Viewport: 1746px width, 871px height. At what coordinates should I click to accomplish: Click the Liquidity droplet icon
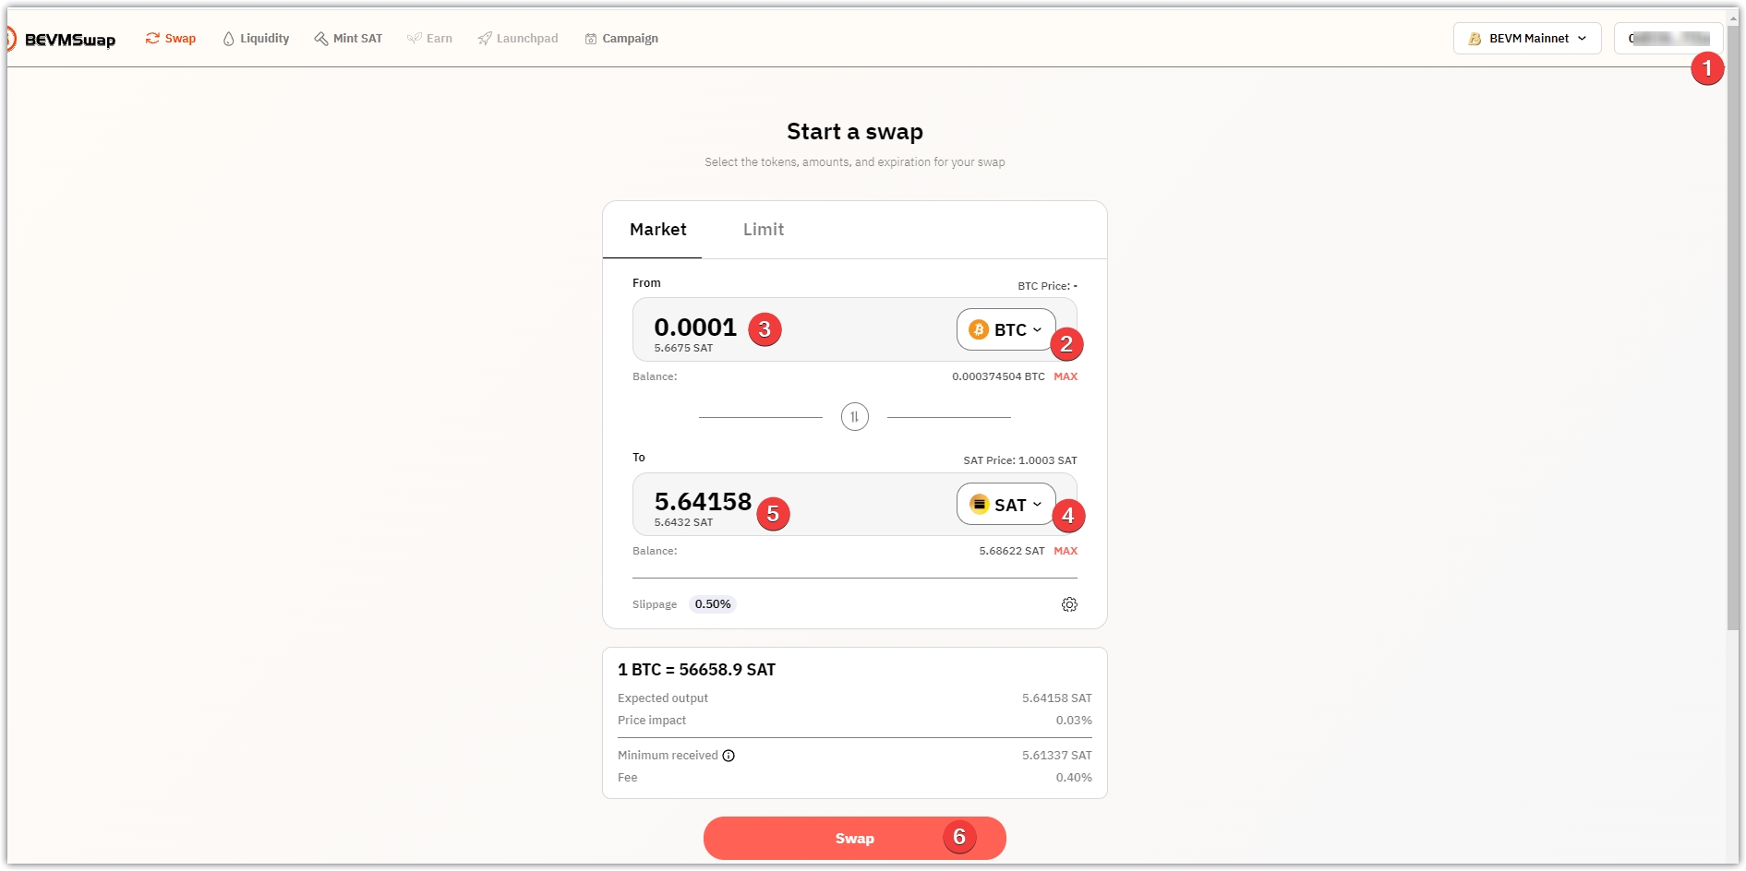tap(228, 39)
